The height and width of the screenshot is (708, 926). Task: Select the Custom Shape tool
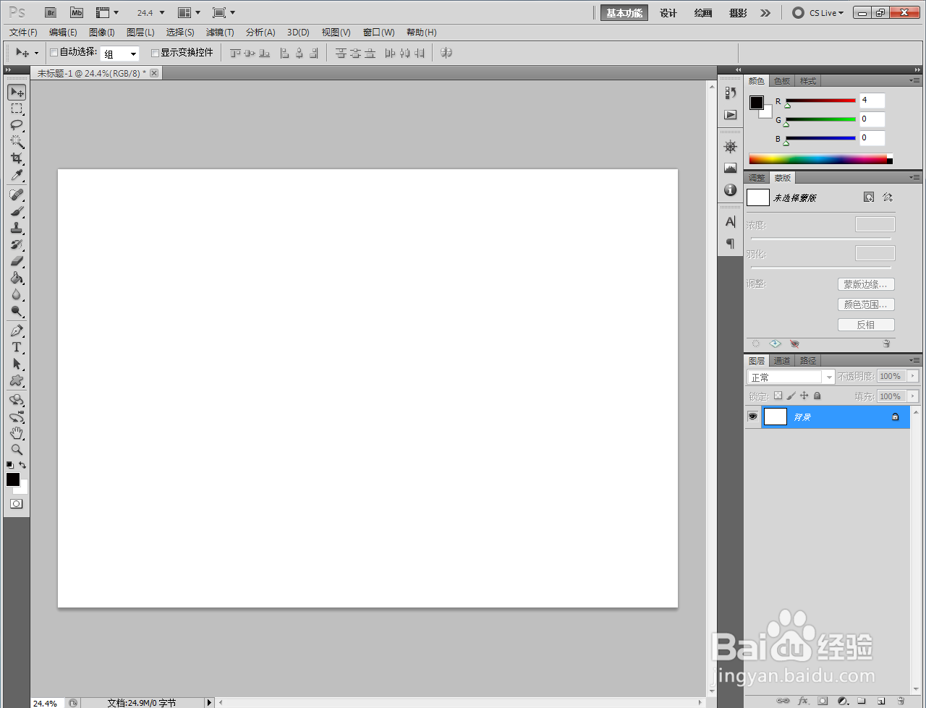point(17,380)
